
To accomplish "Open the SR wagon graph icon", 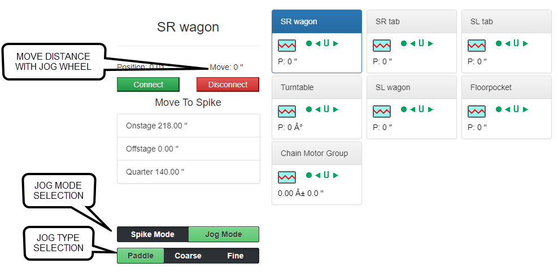I will [x=287, y=44].
